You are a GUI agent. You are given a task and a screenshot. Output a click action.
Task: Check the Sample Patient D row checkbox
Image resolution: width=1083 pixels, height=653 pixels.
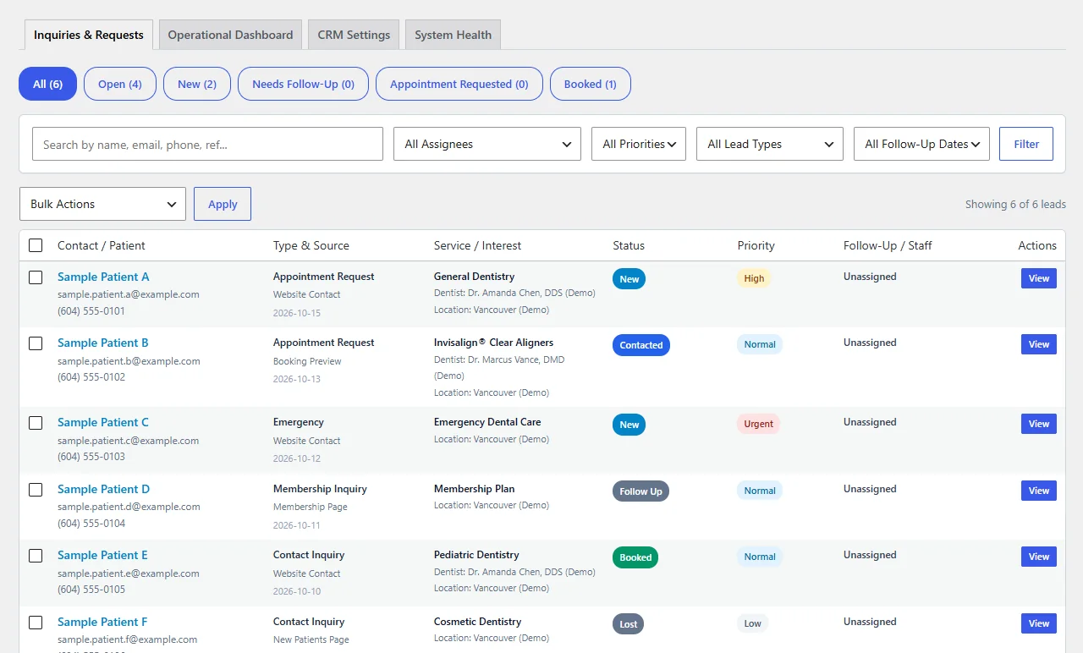[x=36, y=490]
